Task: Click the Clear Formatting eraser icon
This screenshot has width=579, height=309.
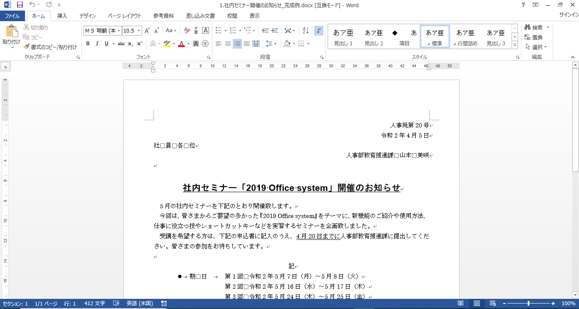Action: (x=187, y=30)
